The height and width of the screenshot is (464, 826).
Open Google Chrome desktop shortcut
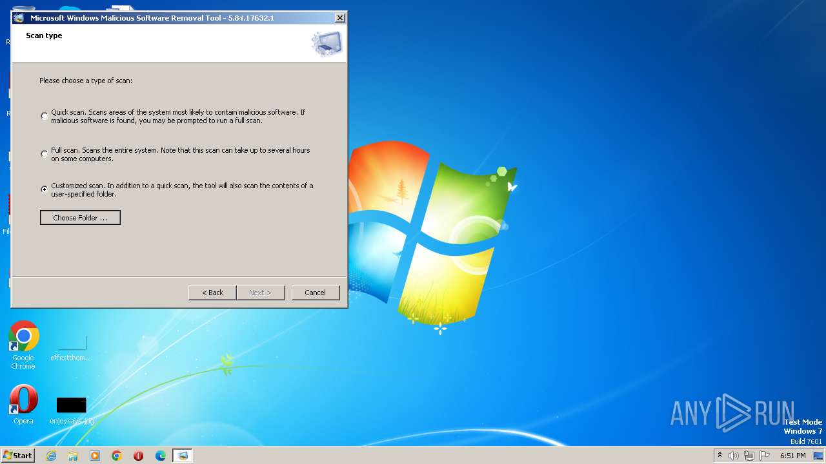pos(23,345)
